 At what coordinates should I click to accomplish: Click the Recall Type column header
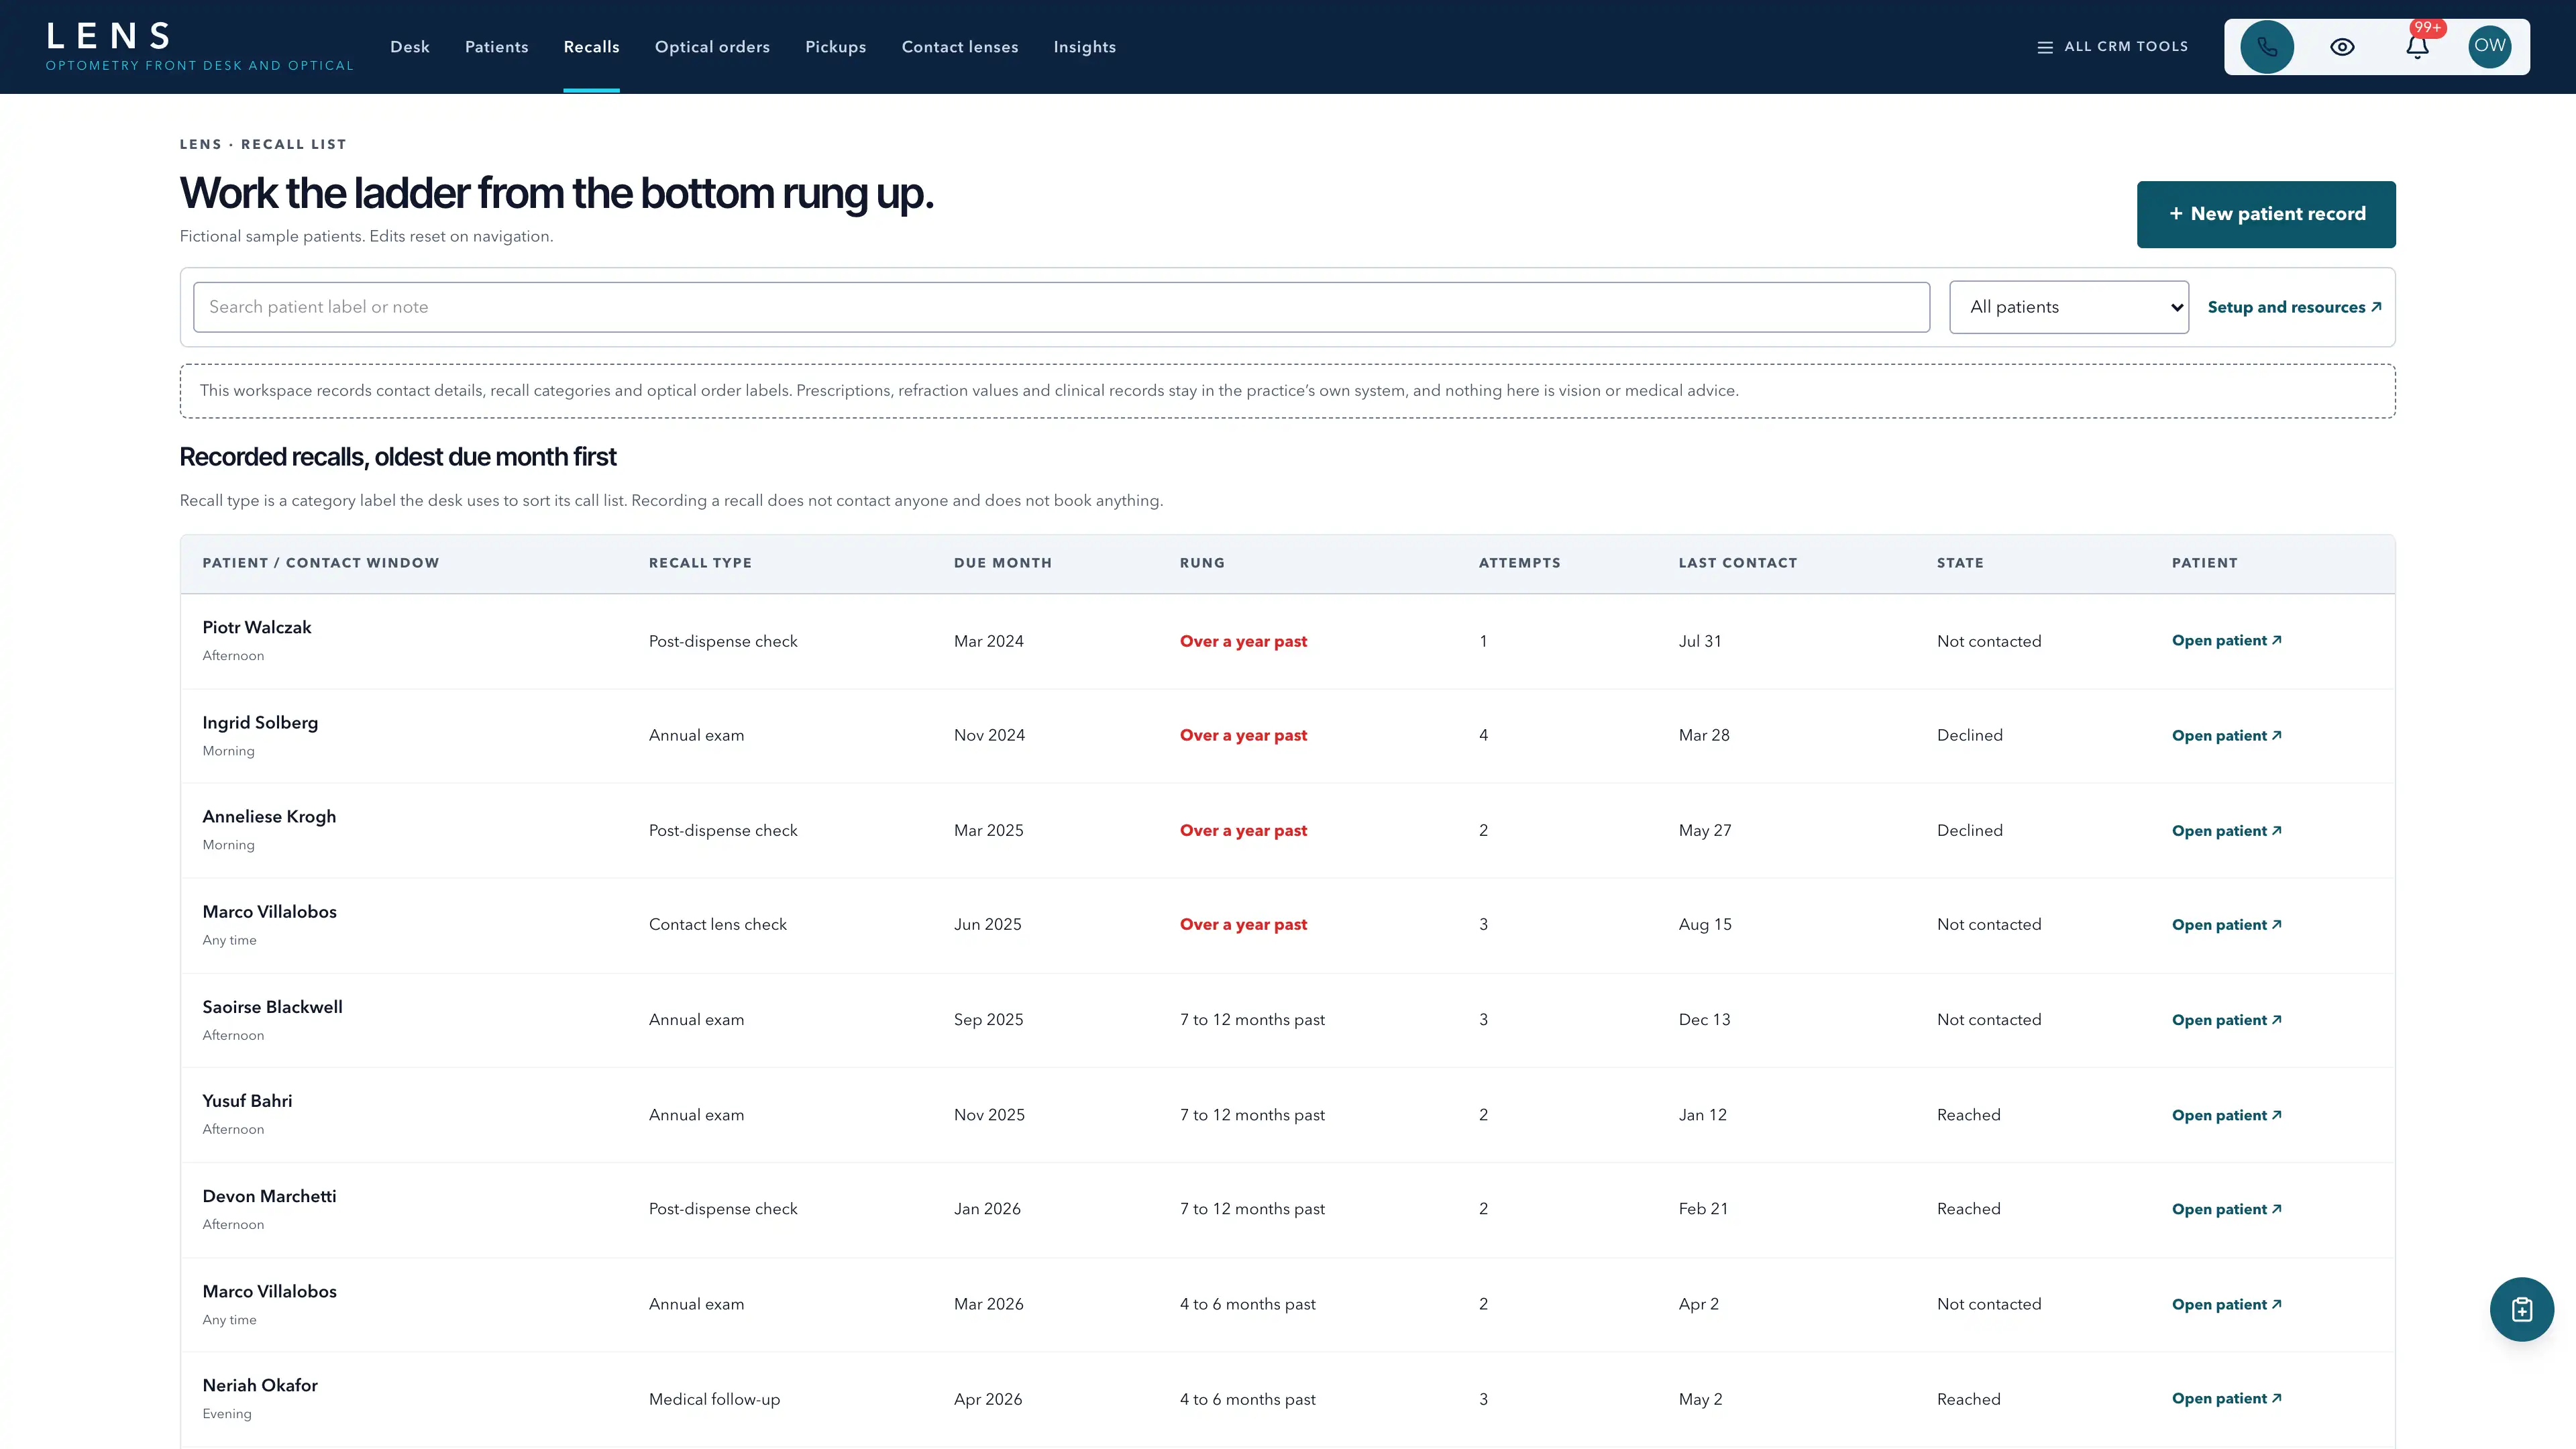[x=700, y=563]
